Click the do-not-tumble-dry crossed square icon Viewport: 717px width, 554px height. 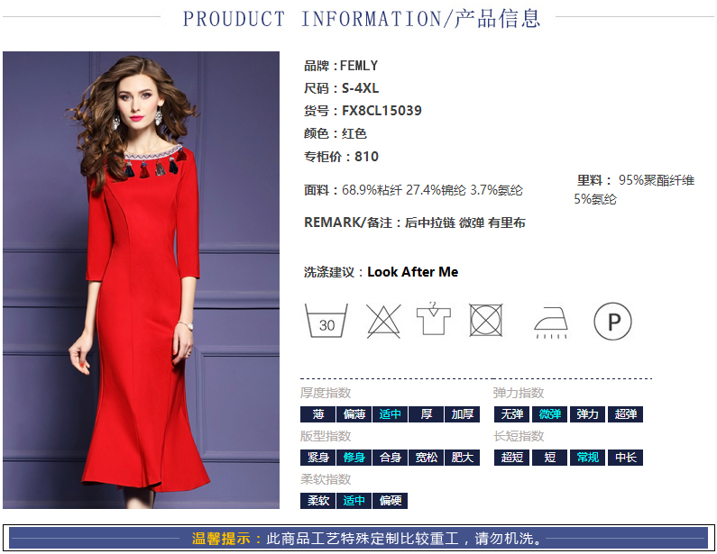coord(485,320)
